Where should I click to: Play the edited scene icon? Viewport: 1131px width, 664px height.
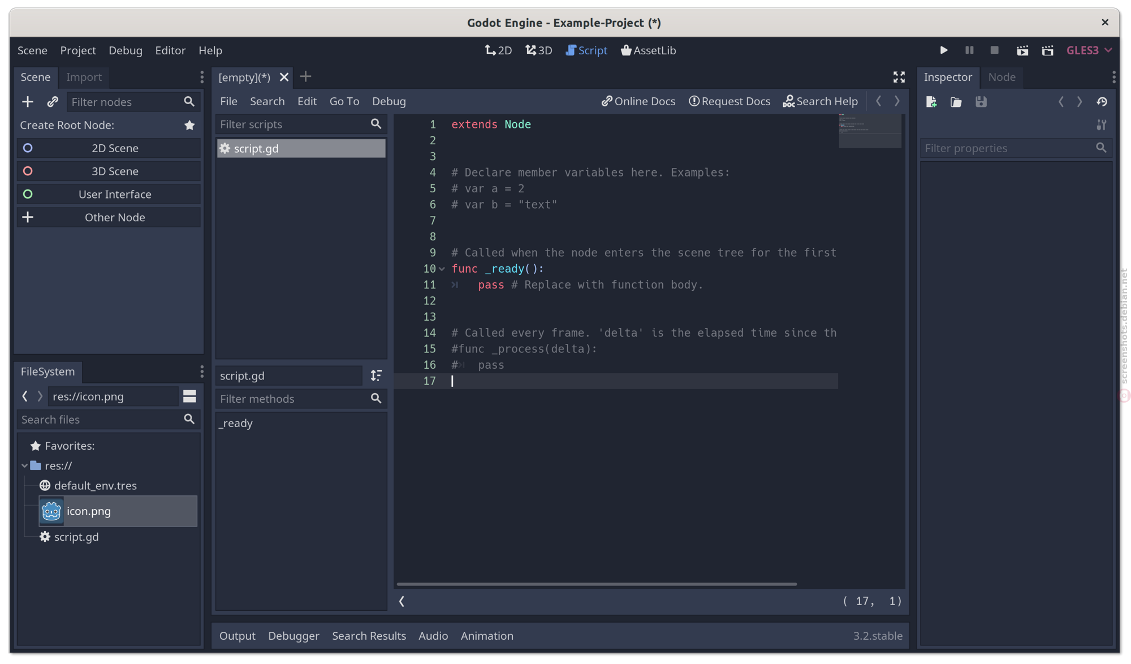coord(1022,50)
